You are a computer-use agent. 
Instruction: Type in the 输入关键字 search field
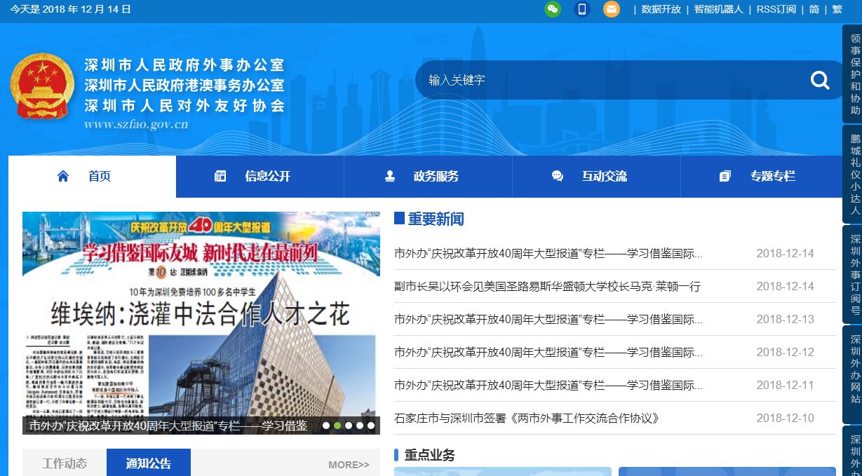coord(603,80)
